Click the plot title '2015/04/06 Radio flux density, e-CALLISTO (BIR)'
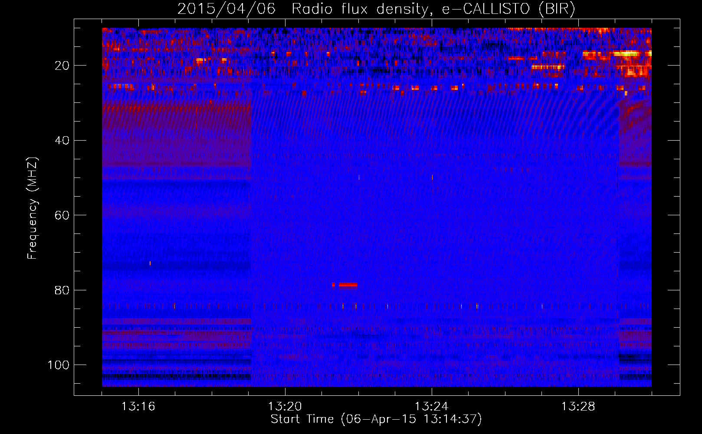Screen dimensions: 702x434 tap(376, 9)
